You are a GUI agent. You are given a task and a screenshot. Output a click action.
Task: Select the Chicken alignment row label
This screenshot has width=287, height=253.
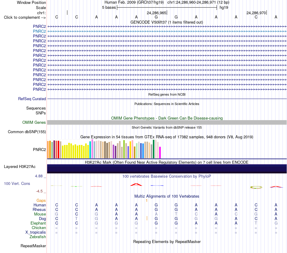pyautogui.click(x=39, y=228)
